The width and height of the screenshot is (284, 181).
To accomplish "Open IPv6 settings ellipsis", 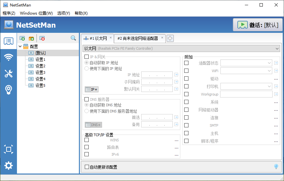I will pyautogui.click(x=177, y=155).
